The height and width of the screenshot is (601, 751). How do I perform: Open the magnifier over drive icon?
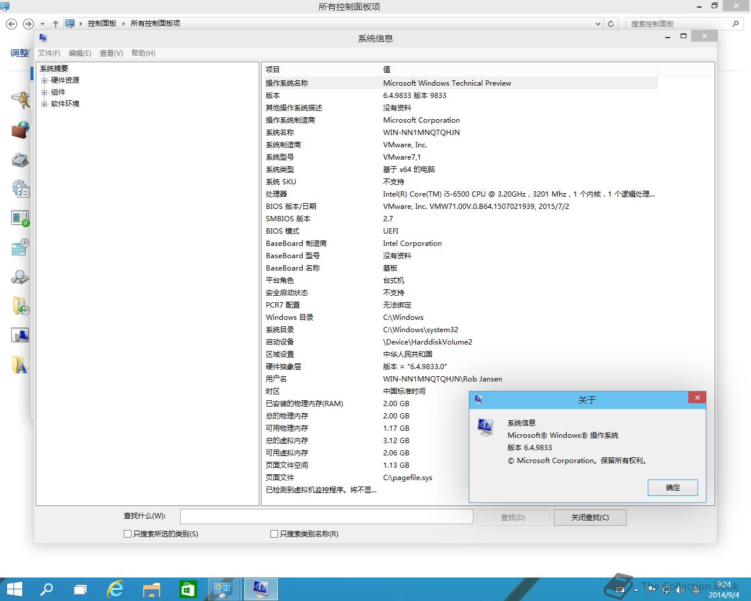pos(21,277)
